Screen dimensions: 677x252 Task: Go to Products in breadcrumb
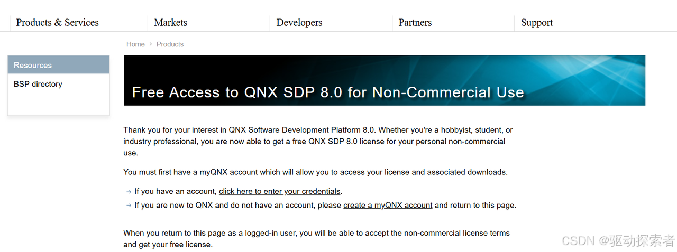[170, 44]
